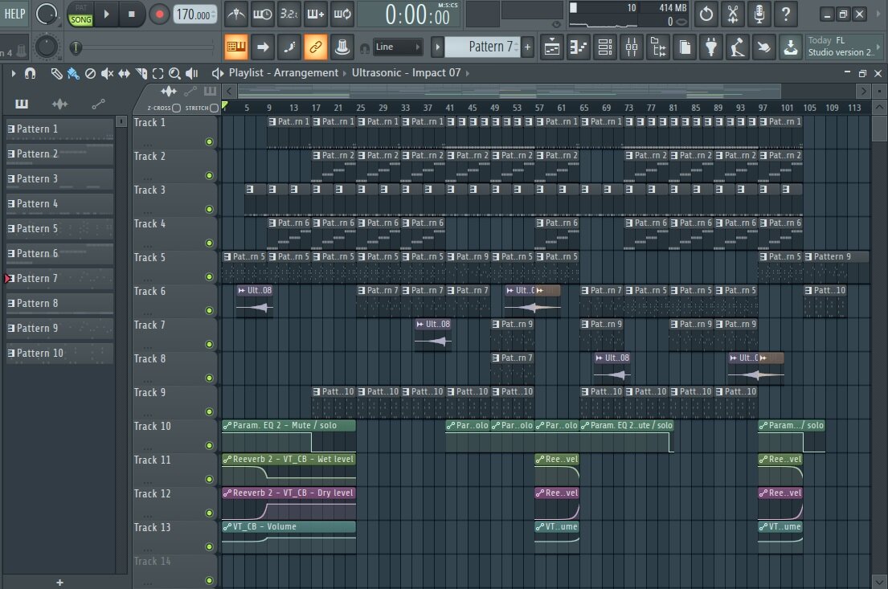The height and width of the screenshot is (589, 888).
Task: Open the plugin picker plug icon
Action: [711, 47]
